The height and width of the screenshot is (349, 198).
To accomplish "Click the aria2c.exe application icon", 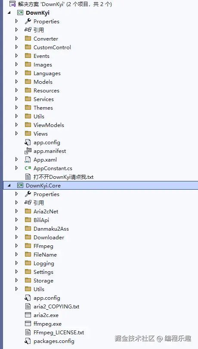I will pyautogui.click(x=28, y=315).
